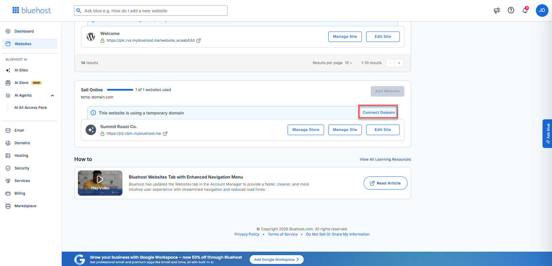The width and height of the screenshot is (552, 266).
Task: Go to the next results page
Action: click(399, 63)
